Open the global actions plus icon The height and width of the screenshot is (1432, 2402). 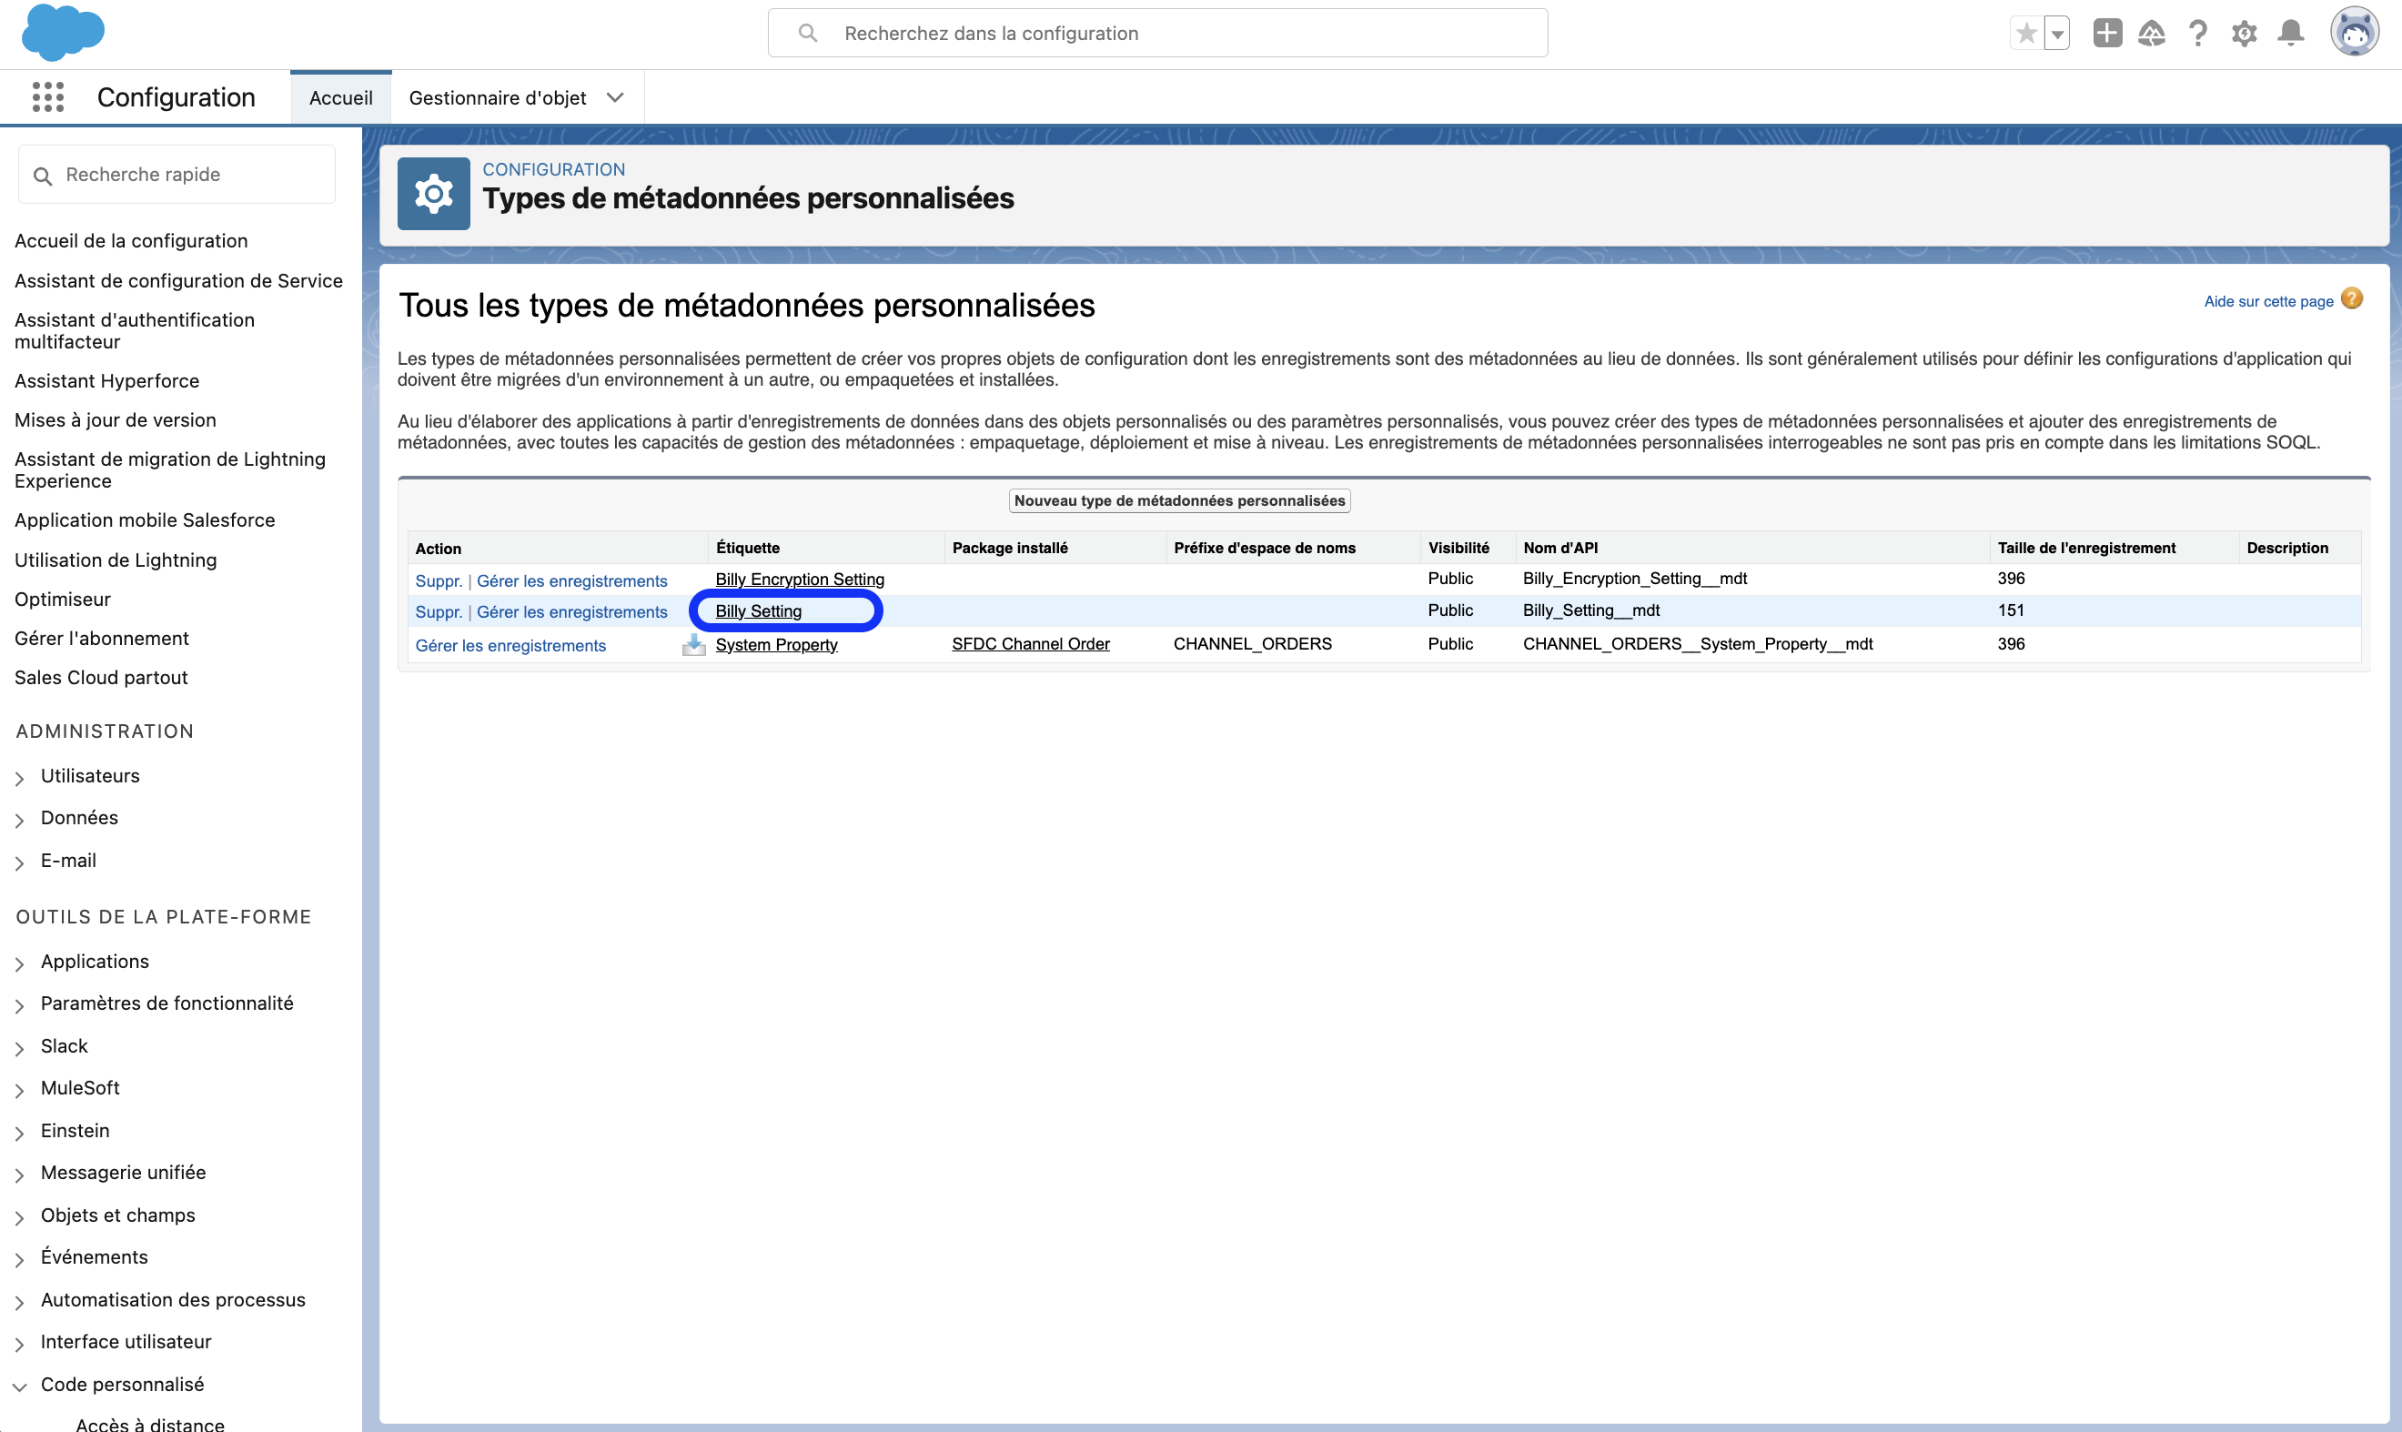click(x=2106, y=34)
